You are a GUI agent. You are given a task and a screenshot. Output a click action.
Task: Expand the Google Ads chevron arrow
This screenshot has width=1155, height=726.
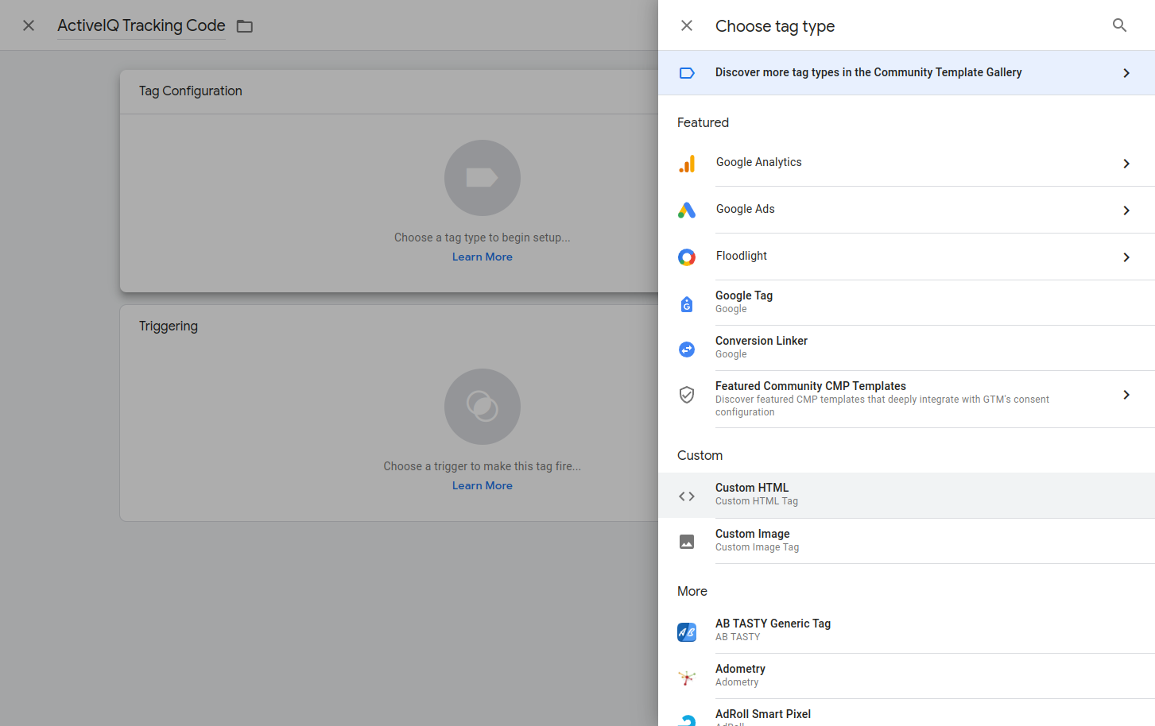(x=1126, y=210)
